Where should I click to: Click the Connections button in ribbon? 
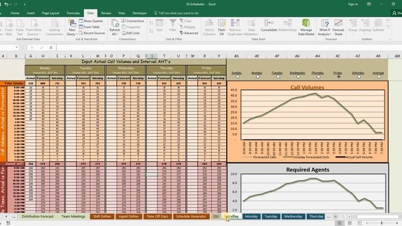click(133, 21)
